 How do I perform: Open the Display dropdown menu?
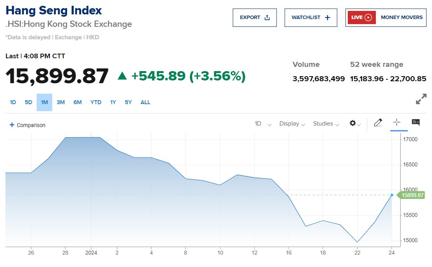(292, 124)
